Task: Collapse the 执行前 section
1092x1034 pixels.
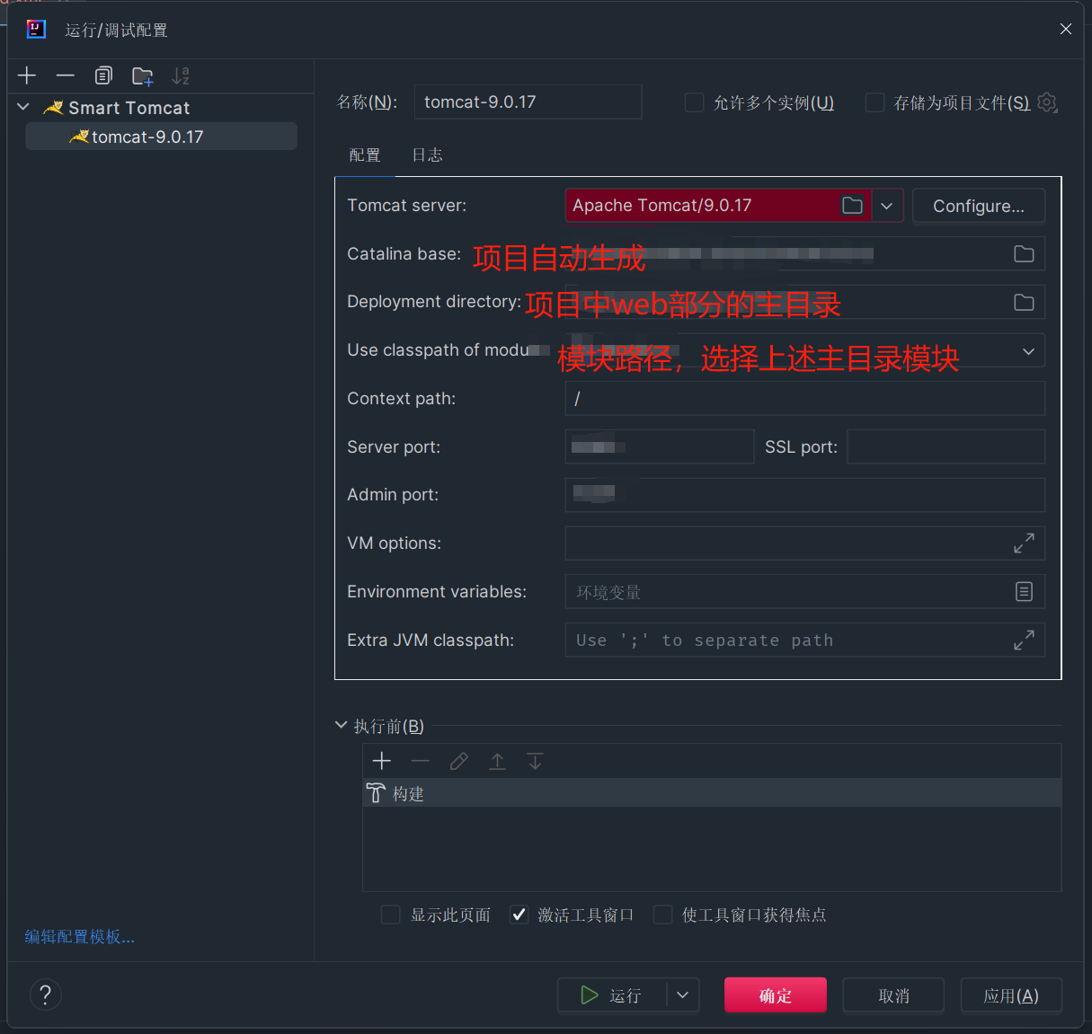Action: click(341, 725)
